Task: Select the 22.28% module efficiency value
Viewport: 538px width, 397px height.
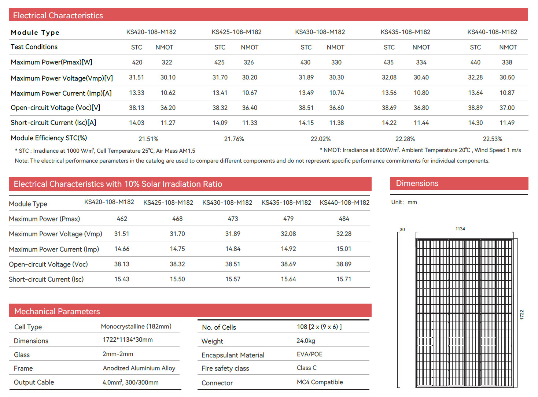Action: (x=405, y=139)
